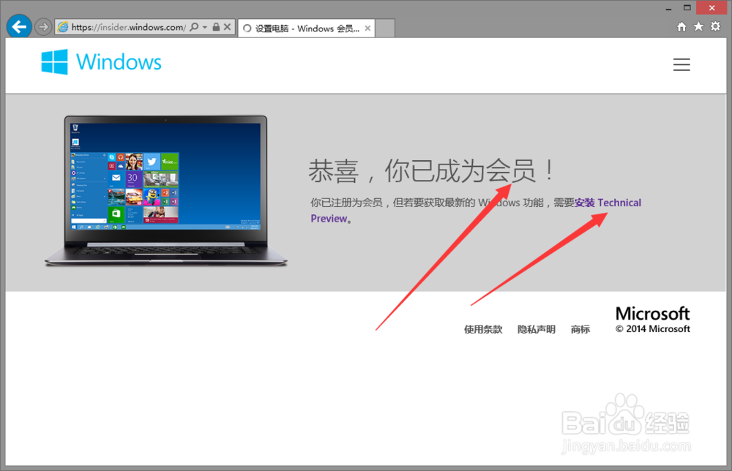Close the browser window with red X

click(x=712, y=8)
